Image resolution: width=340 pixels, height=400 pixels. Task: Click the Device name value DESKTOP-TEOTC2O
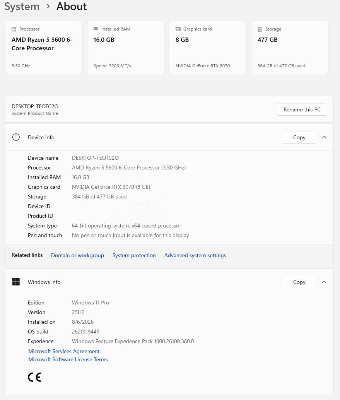[x=95, y=158]
